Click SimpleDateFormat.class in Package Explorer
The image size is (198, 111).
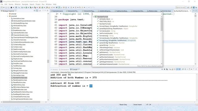pyautogui.click(x=21, y=97)
